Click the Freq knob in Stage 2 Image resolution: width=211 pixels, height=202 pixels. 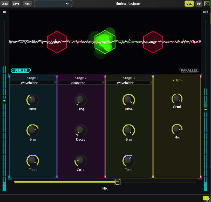[x=80, y=100]
